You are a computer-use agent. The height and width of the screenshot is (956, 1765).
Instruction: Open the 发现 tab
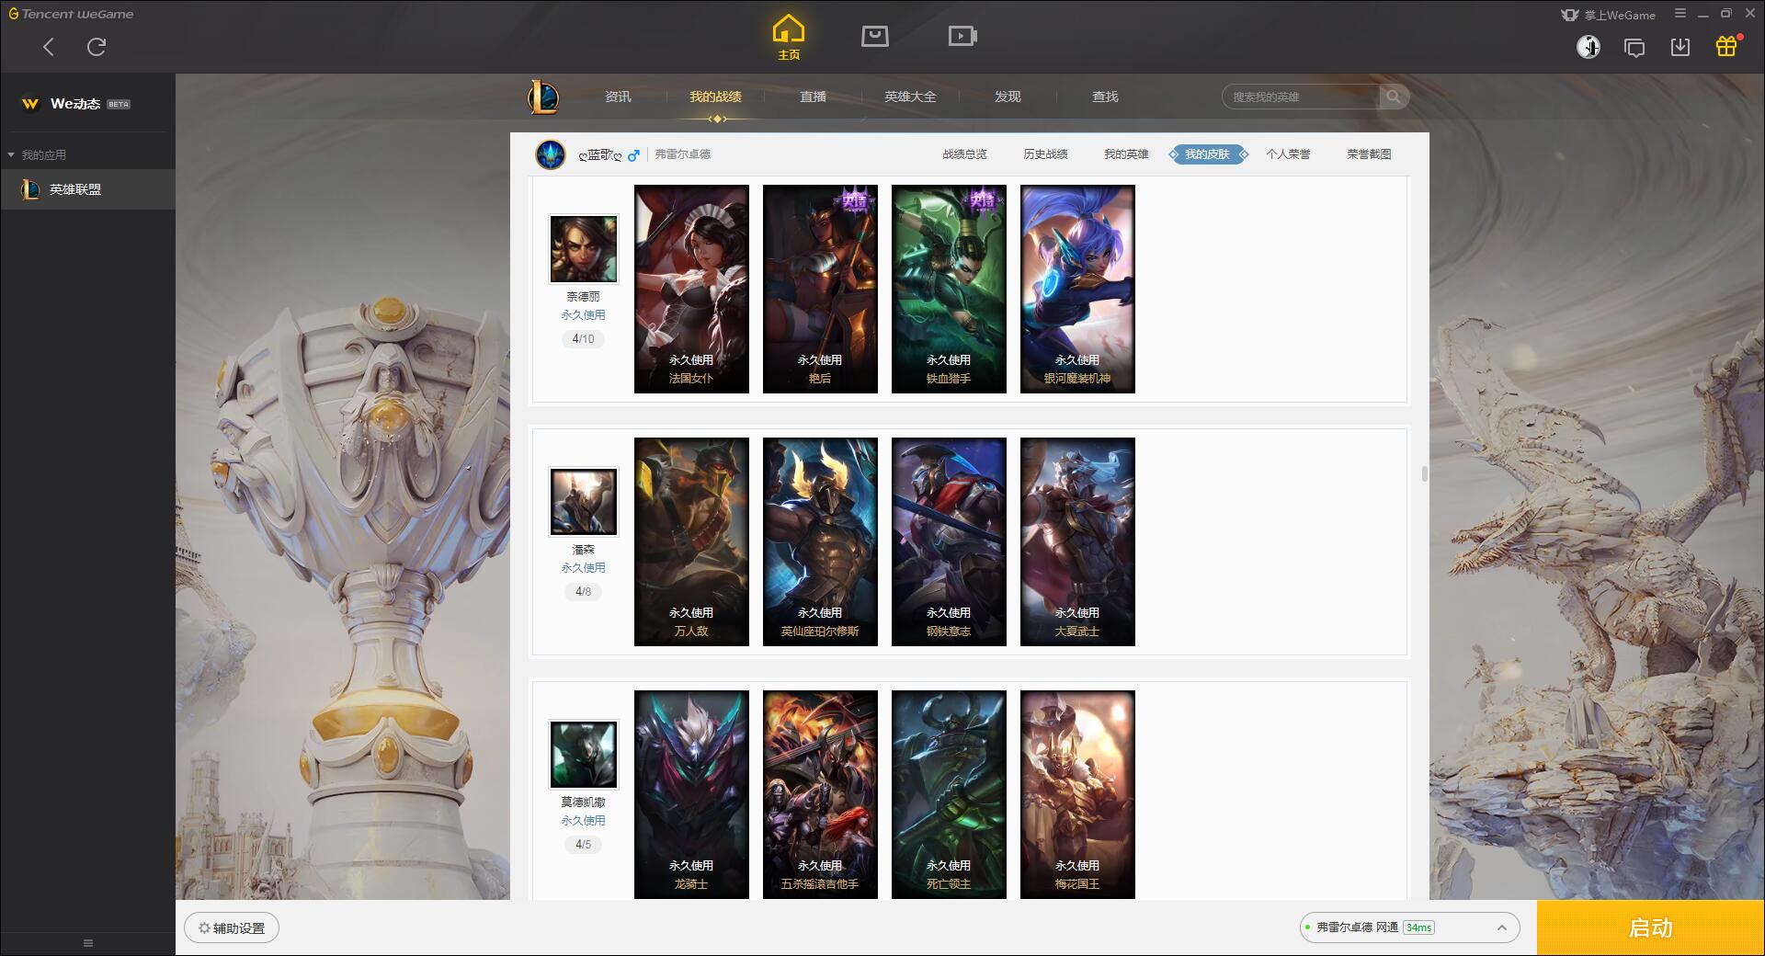pos(1008,97)
